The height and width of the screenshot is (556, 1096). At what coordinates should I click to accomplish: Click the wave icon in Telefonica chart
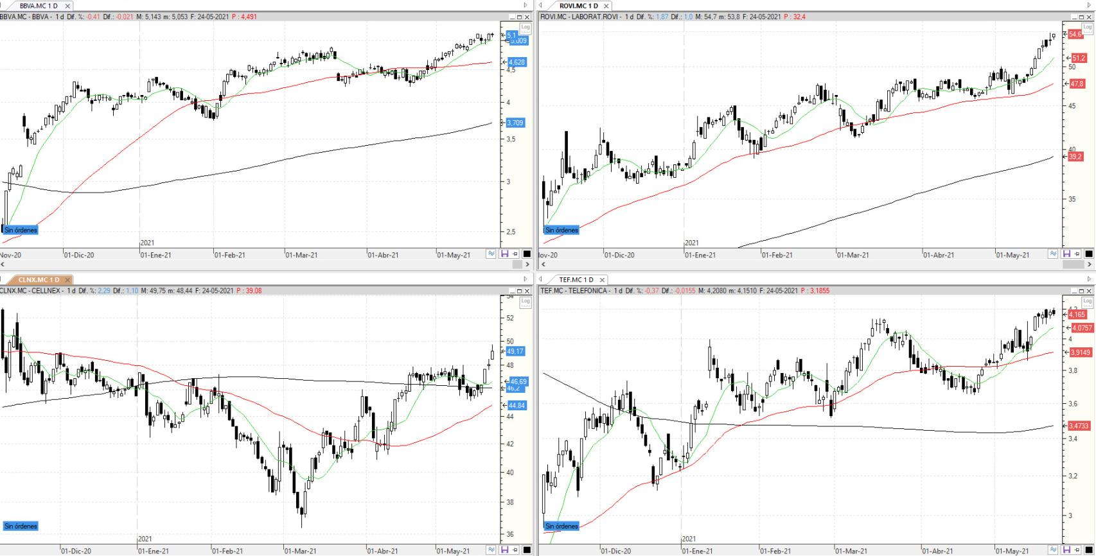pos(1053,550)
